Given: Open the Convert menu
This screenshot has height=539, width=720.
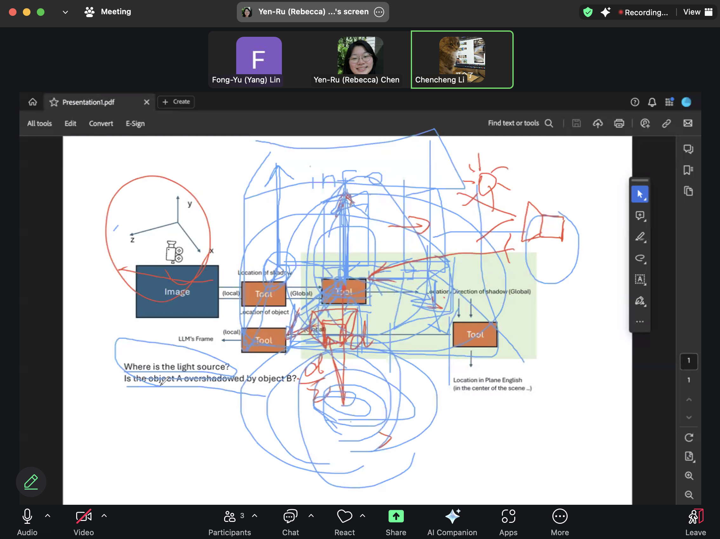Looking at the screenshot, I should point(101,123).
